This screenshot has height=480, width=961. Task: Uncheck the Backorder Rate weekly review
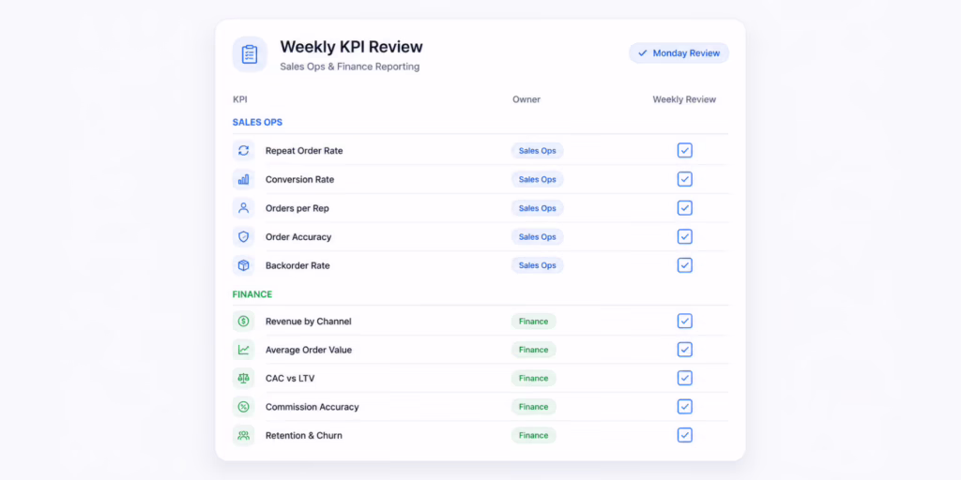point(684,265)
